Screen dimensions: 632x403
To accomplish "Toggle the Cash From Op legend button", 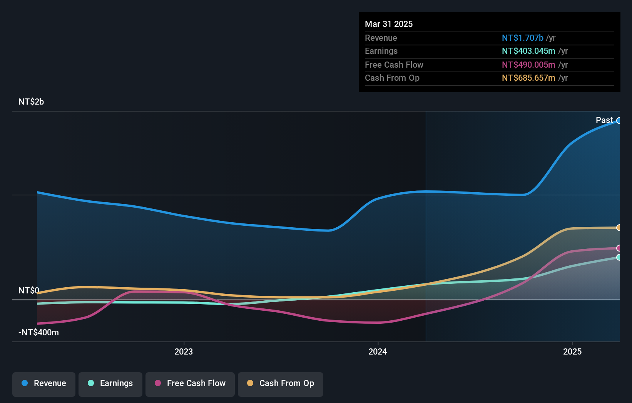I will [x=281, y=384].
